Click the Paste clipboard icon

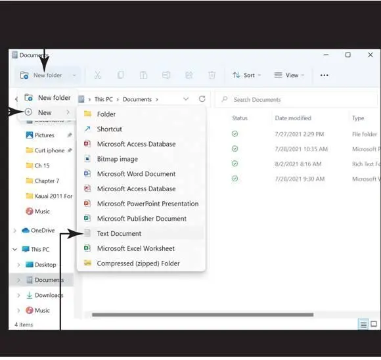(x=143, y=75)
